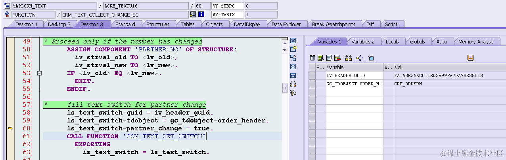The width and height of the screenshot is (506, 160).
Task: Click the append row icon in variables toolbar
Action: coord(329,58)
